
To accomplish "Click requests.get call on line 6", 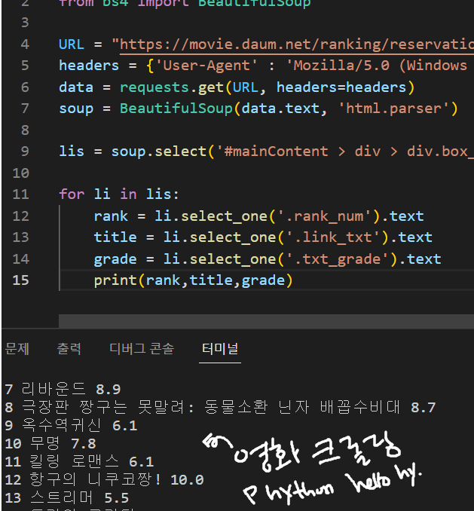I will point(172,87).
